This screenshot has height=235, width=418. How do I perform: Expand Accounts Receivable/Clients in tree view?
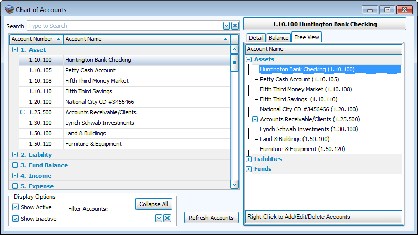tap(255, 119)
